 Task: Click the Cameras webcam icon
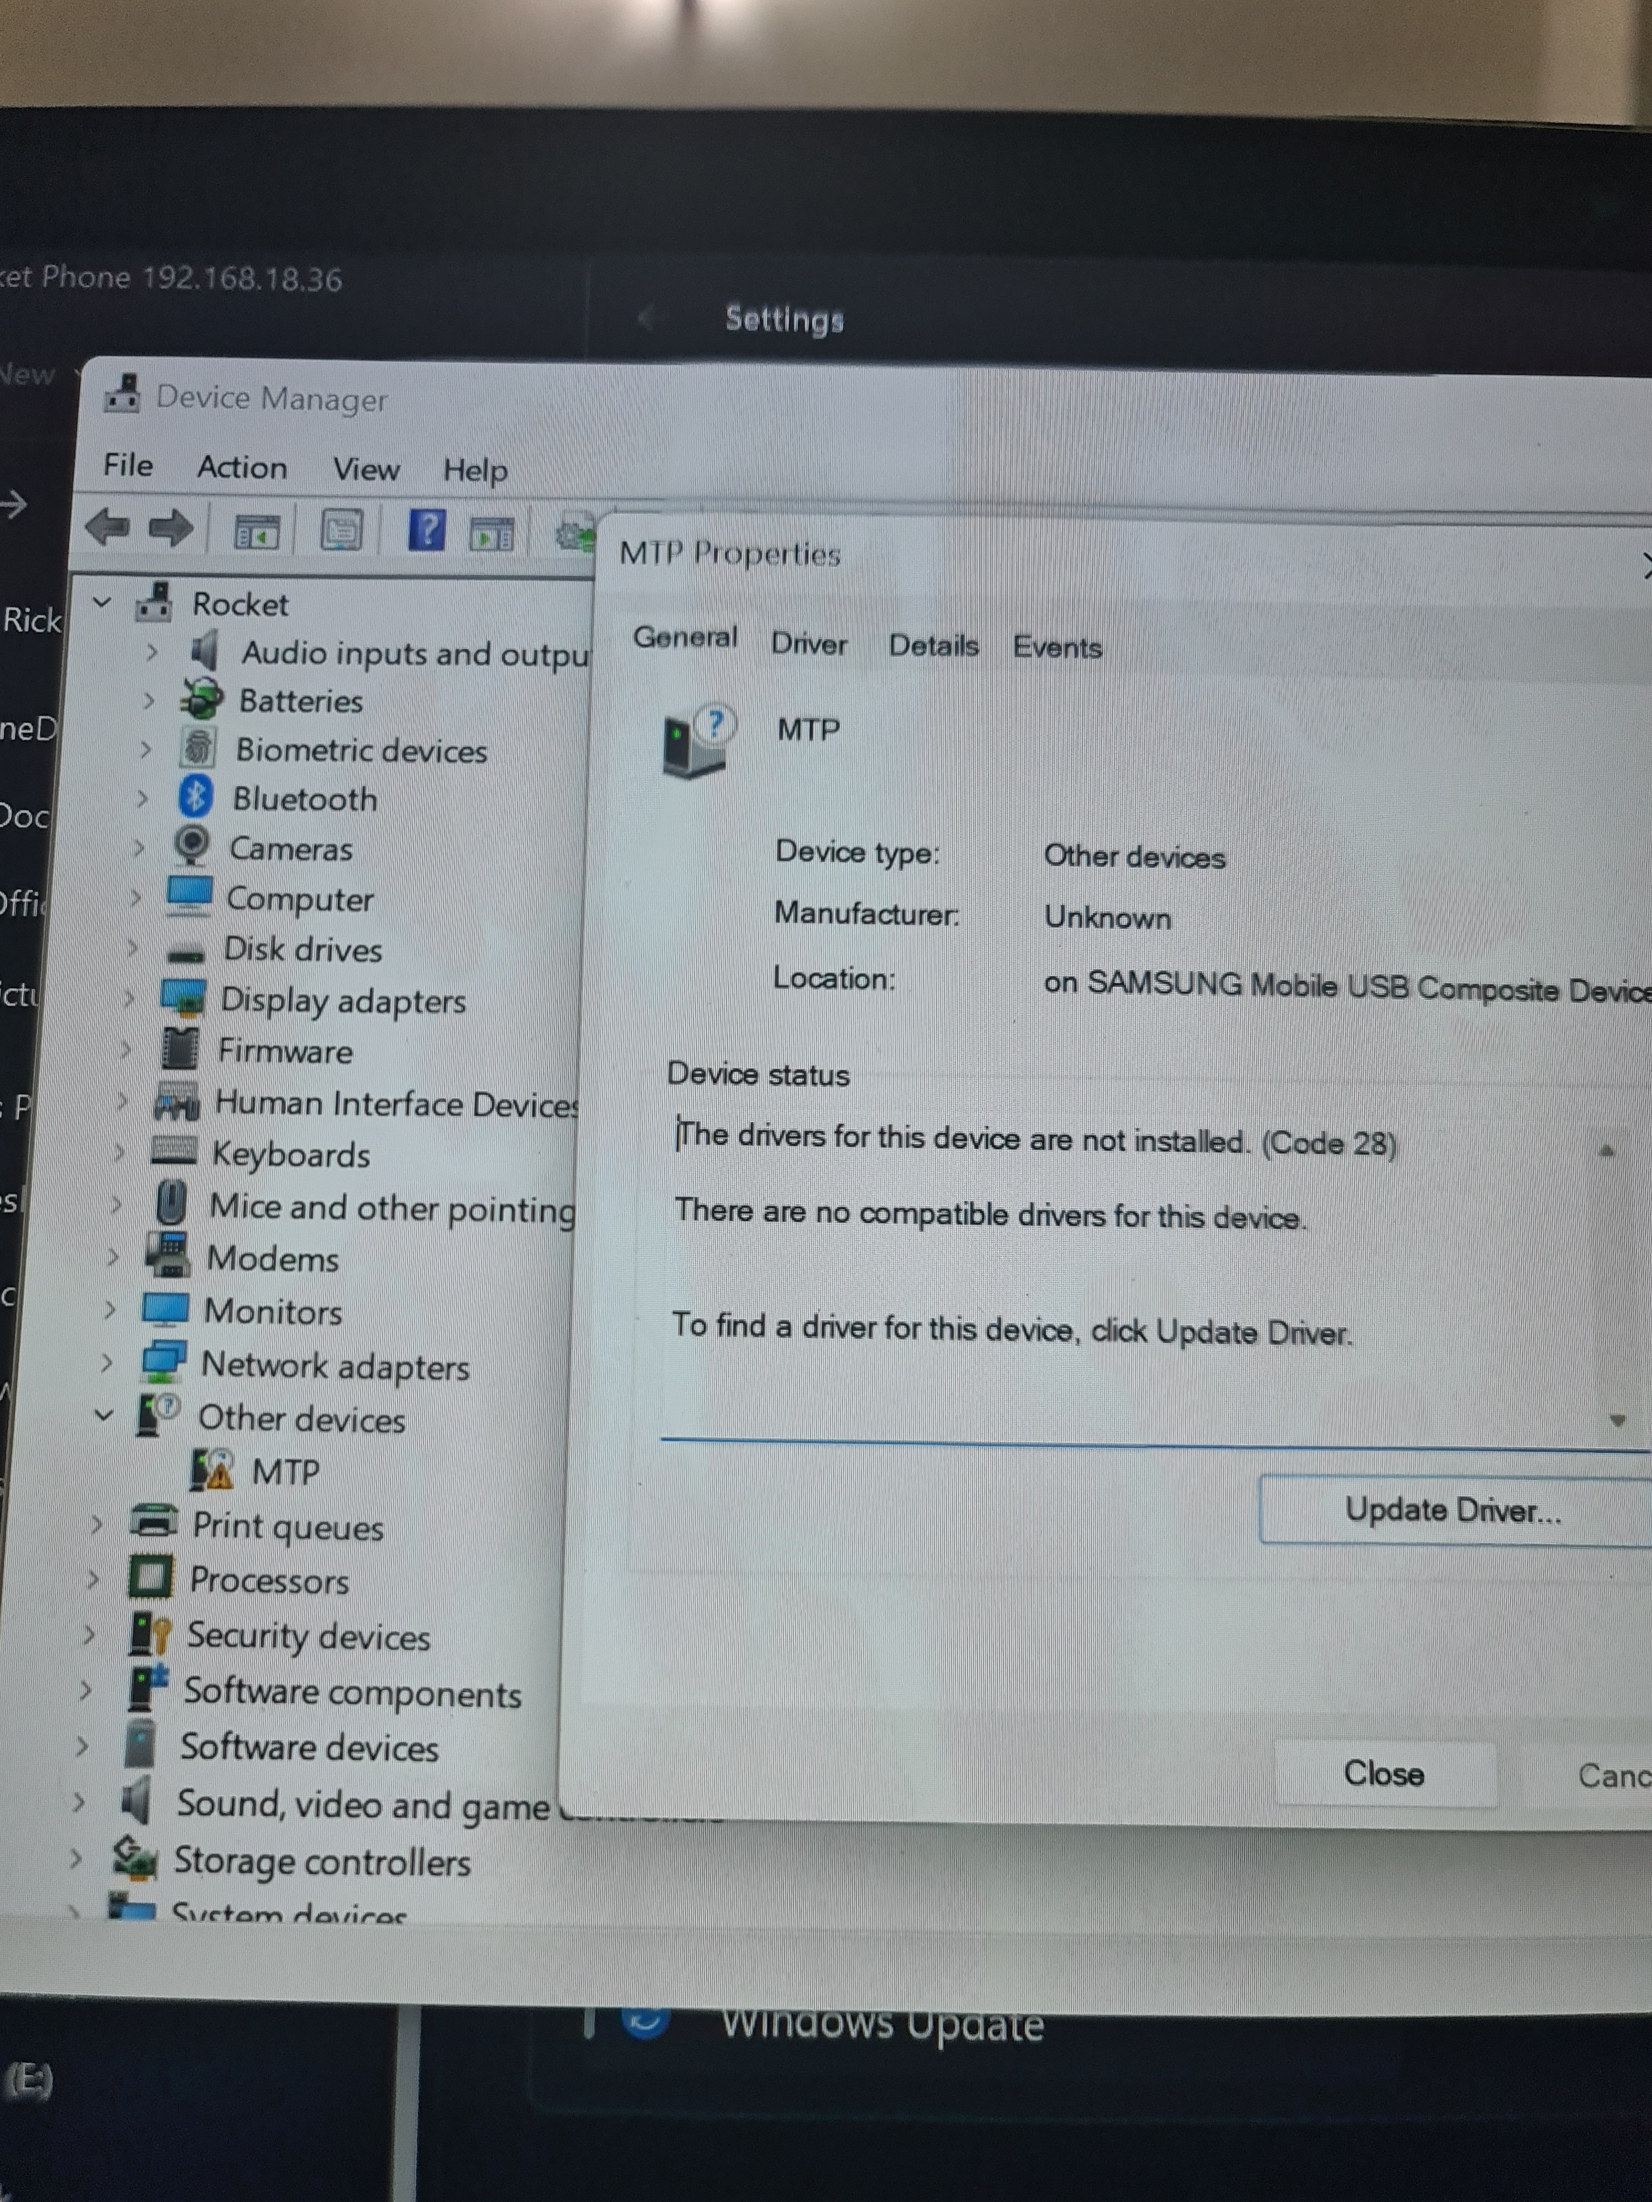tap(191, 845)
